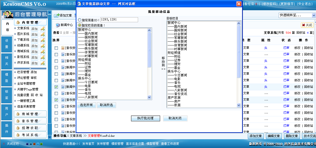Image resolution: width=316 pixels, height=148 pixels.
Task: Select the 指定栏目的信息 radio button
Action: (x=80, y=25)
